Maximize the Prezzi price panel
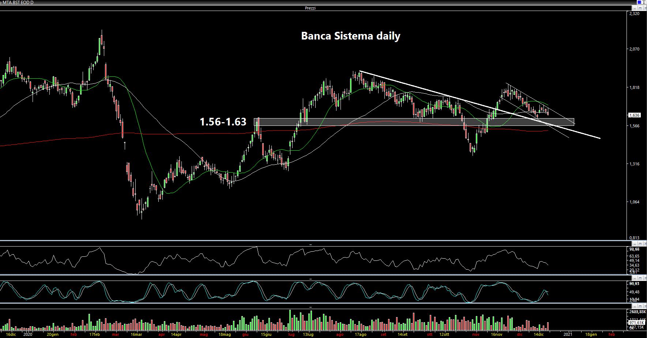 pyautogui.click(x=640, y=8)
